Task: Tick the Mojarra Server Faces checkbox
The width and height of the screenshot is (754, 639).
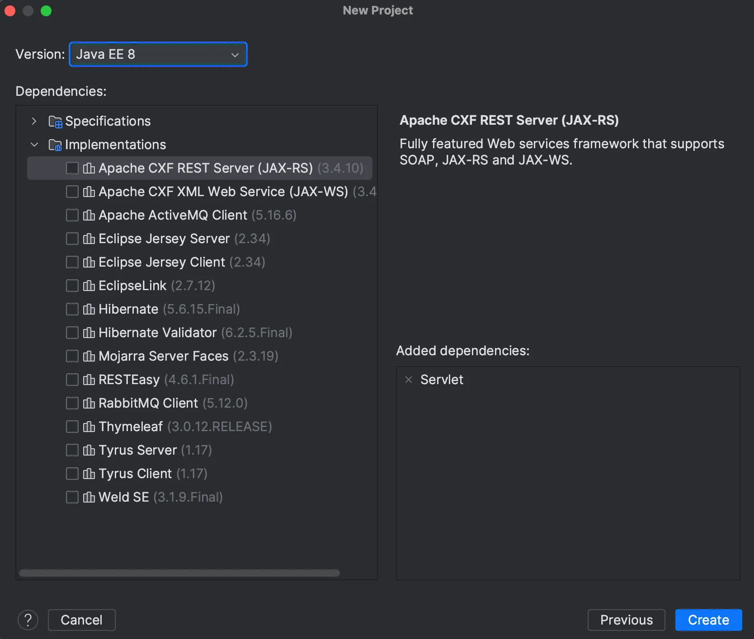Action: pos(72,356)
